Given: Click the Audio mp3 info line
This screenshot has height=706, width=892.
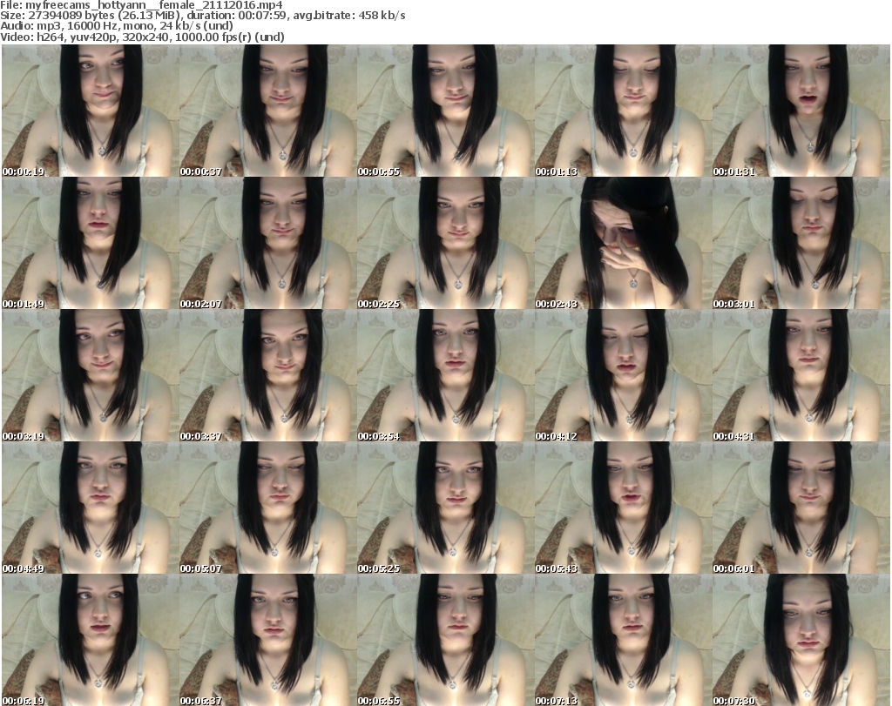Looking at the screenshot, I should (117, 26).
